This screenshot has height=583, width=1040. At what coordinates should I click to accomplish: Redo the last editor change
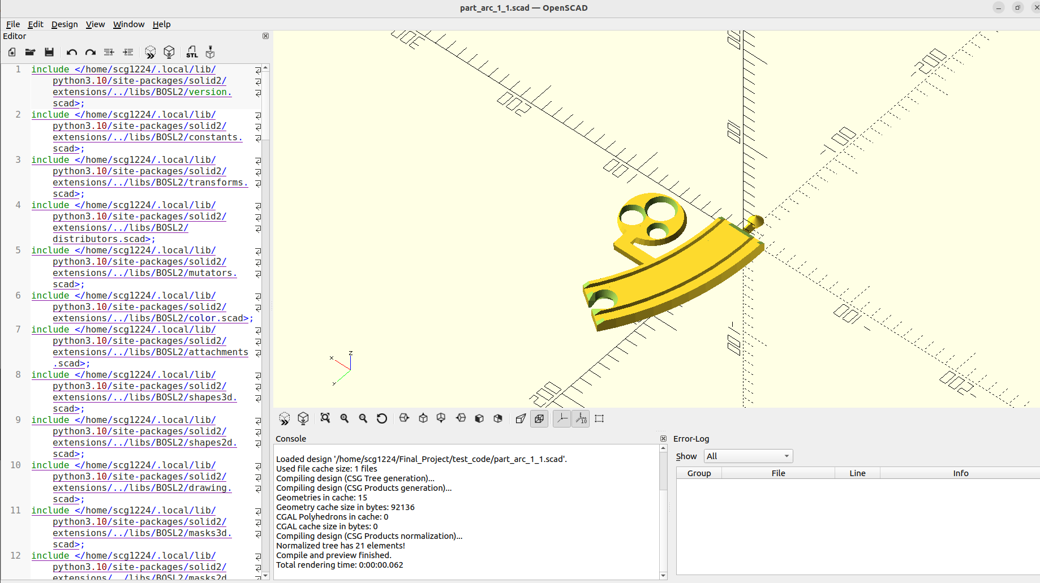point(91,52)
